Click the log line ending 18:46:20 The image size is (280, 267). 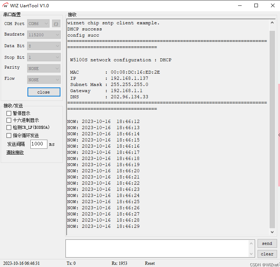click(x=103, y=171)
